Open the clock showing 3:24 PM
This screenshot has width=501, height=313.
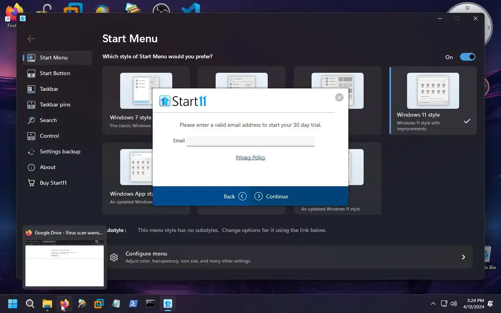(474, 304)
